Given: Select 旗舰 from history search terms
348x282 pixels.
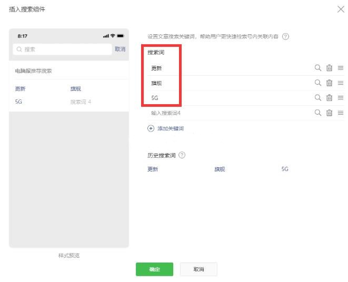Looking at the screenshot, I should [x=220, y=169].
